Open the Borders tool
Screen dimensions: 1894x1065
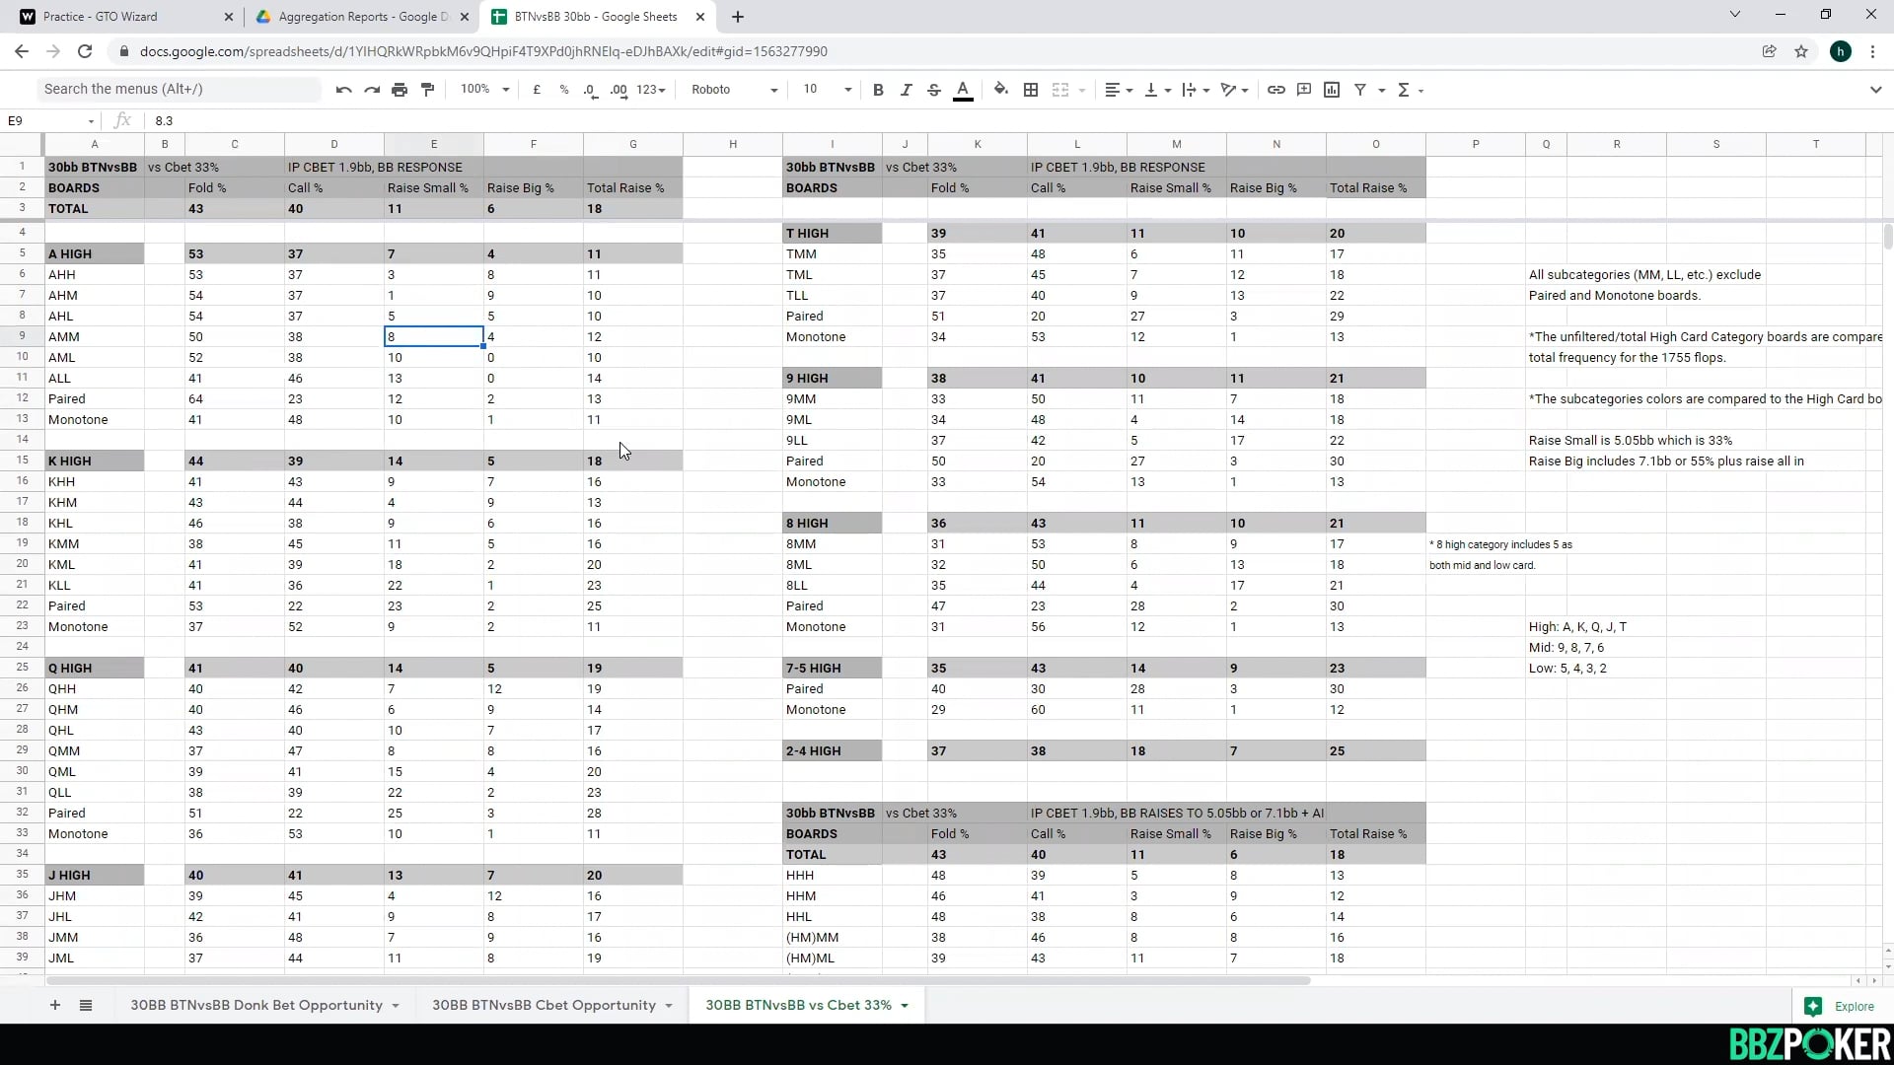coord(1030,89)
